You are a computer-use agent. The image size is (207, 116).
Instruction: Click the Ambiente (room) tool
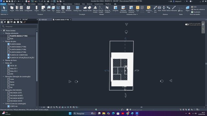pyautogui.click(x=115, y=9)
